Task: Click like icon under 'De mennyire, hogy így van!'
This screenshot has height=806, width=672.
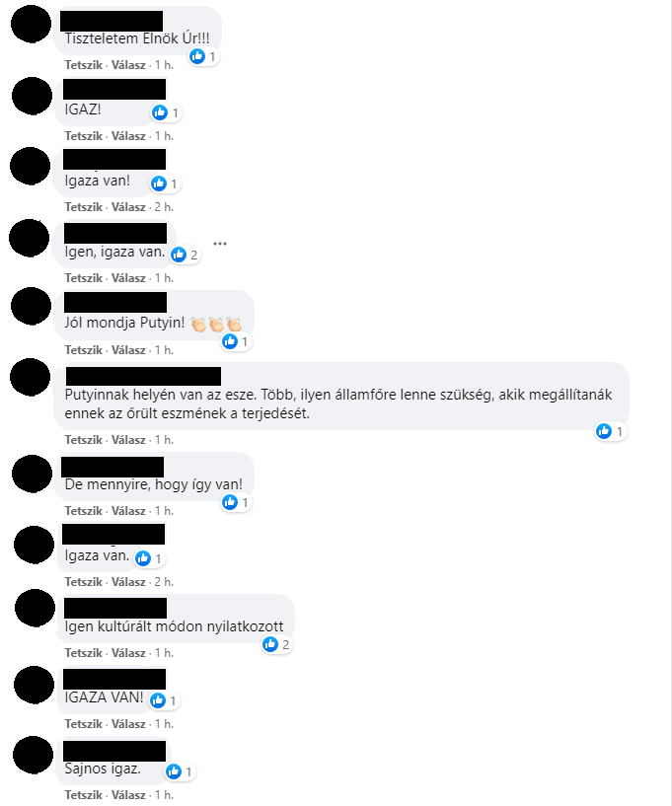Action: tap(230, 502)
